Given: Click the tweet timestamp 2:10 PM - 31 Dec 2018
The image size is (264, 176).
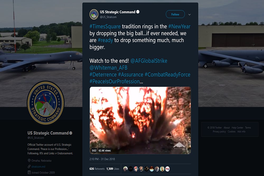Looking at the screenshot, I should click(x=102, y=159).
